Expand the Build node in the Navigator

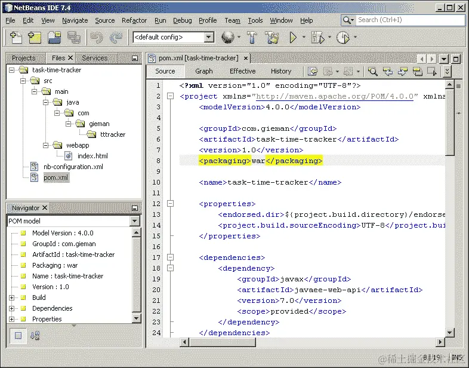pyautogui.click(x=11, y=298)
